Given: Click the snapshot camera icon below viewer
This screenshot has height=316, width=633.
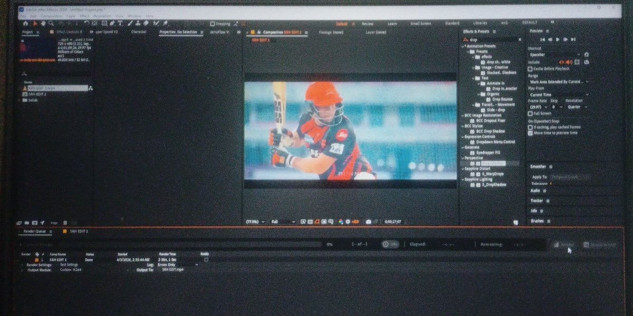Looking at the screenshot, I should (x=368, y=222).
